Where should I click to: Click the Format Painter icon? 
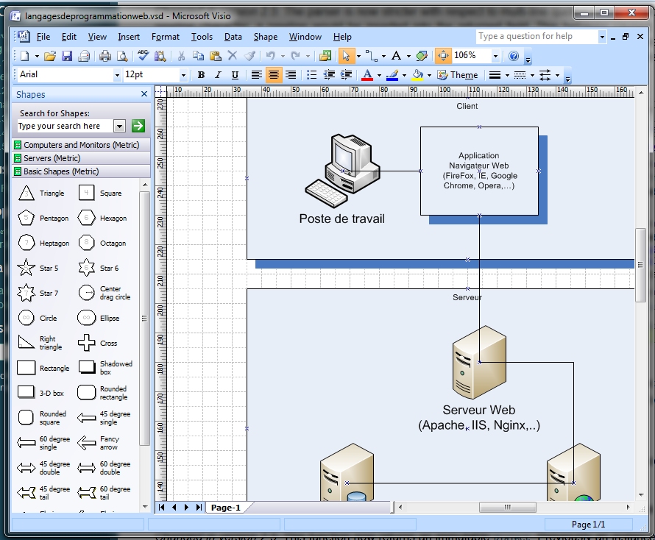(249, 56)
